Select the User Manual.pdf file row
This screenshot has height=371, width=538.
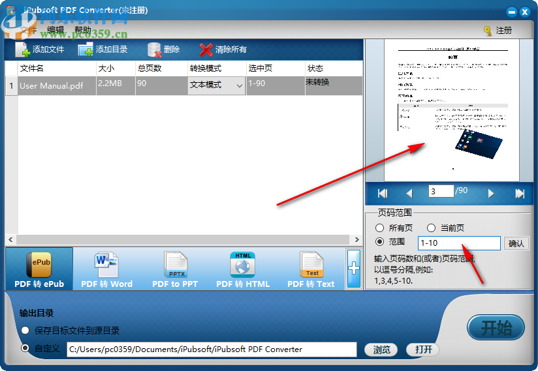pyautogui.click(x=184, y=85)
